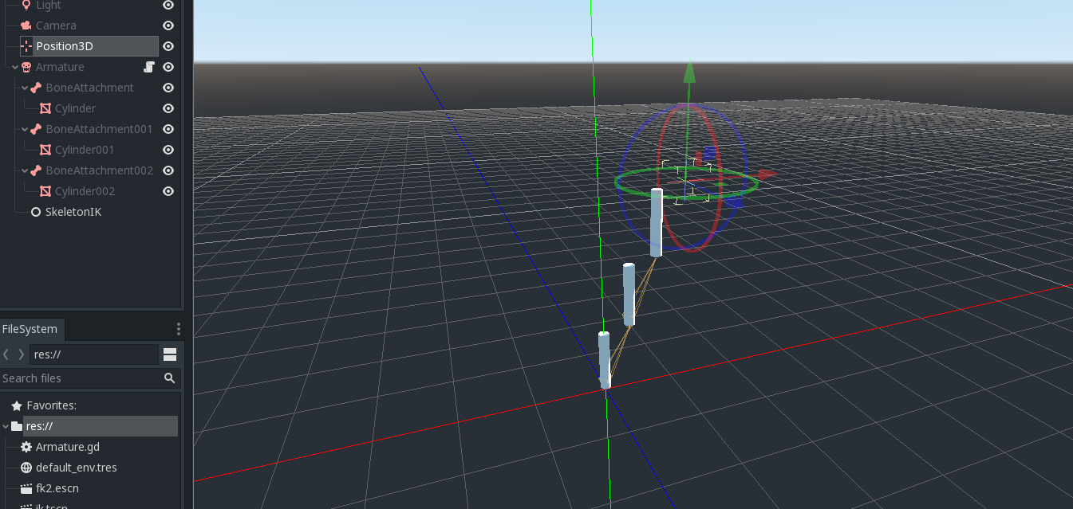Click the BoneAttachment node icon
The height and width of the screenshot is (509, 1073).
point(37,87)
